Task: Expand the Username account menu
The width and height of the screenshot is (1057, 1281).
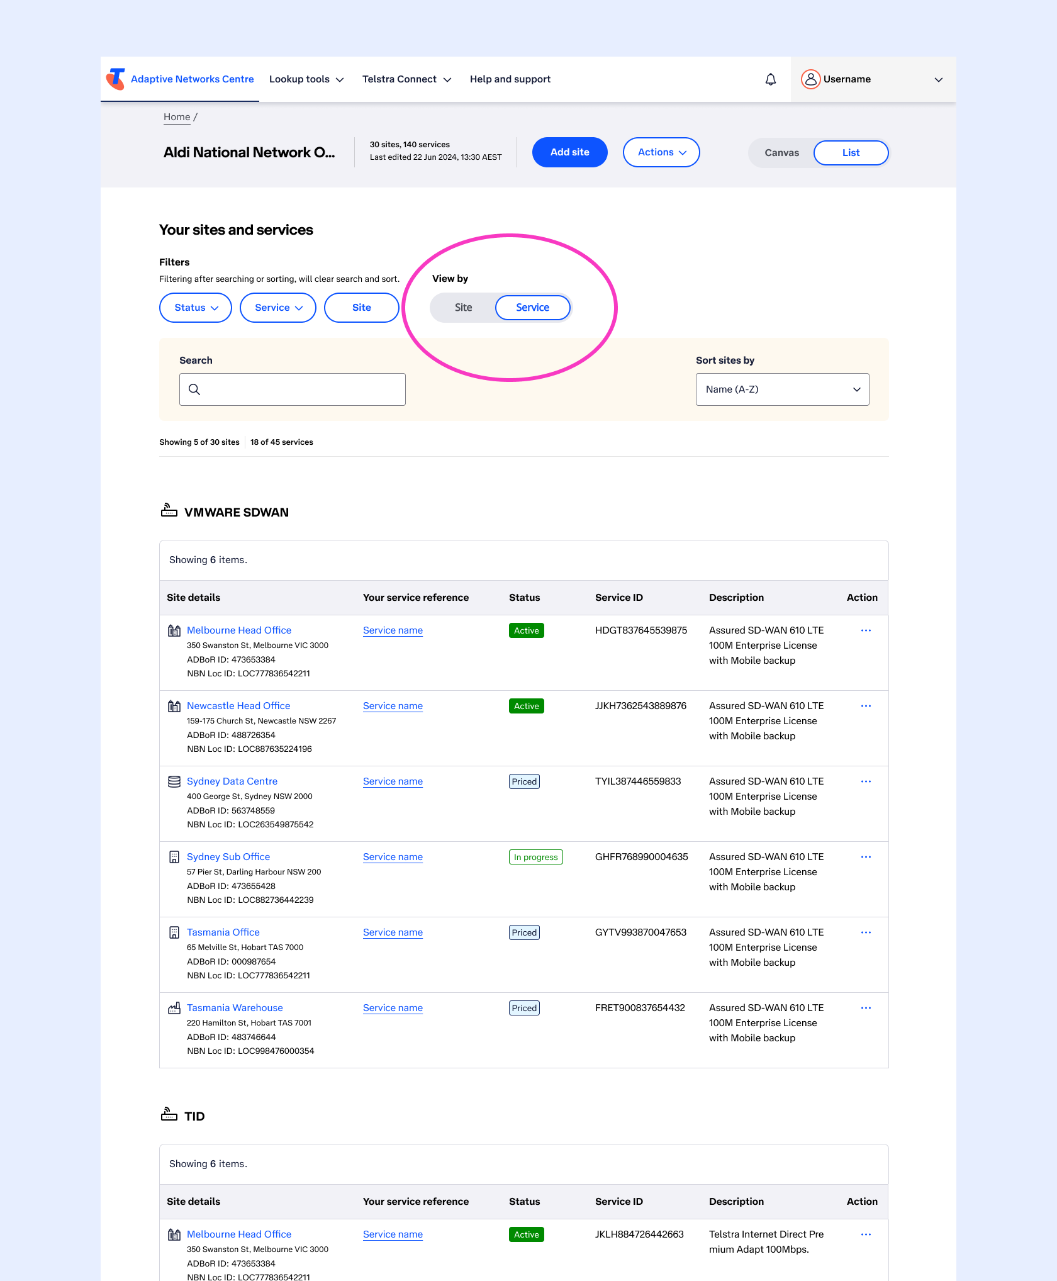Action: click(x=873, y=79)
